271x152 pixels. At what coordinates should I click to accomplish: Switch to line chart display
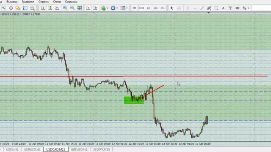pyautogui.click(x=57, y=8)
